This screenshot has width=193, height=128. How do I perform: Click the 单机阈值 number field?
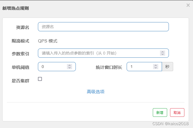[53, 67]
